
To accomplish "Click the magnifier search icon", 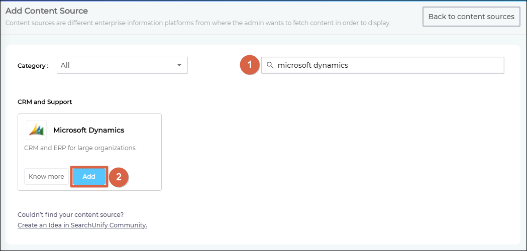I will pos(270,65).
